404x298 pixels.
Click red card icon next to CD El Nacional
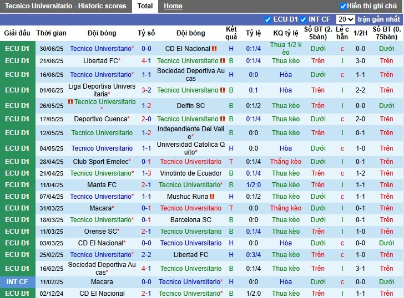click(x=214, y=48)
